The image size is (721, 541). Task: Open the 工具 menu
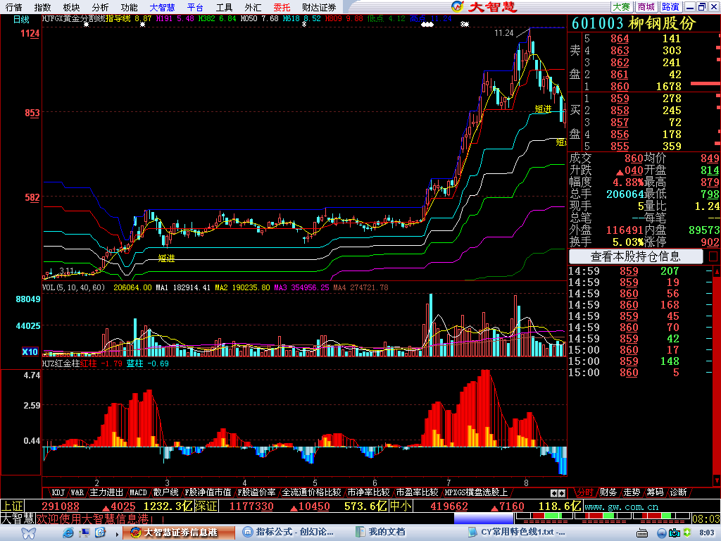point(225,7)
